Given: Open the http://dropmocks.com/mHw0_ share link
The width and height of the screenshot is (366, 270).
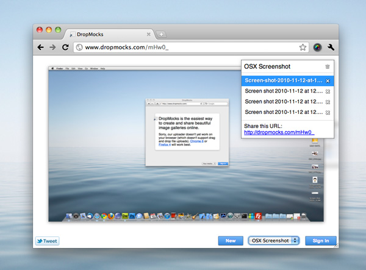Looking at the screenshot, I should pos(279,132).
